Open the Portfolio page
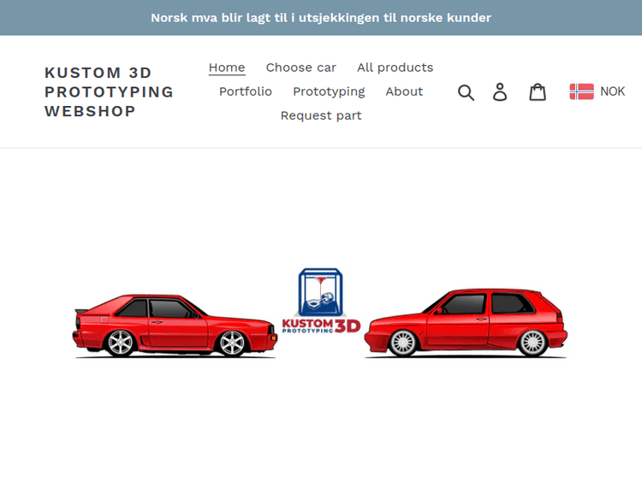642x481 pixels. click(x=246, y=91)
